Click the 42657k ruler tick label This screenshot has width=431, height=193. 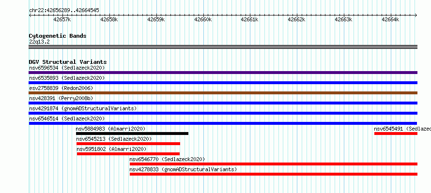tap(62, 20)
